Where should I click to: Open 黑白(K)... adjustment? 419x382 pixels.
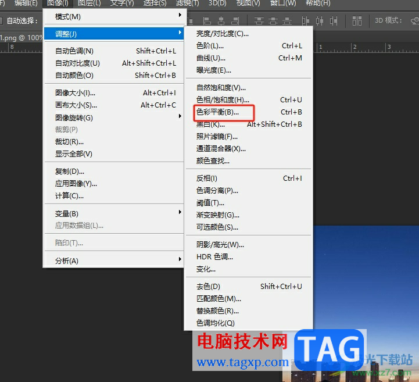249,124
